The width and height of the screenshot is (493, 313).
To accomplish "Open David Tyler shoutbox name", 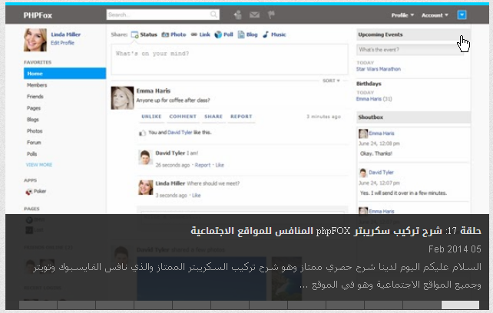I will pyautogui.click(x=381, y=173).
